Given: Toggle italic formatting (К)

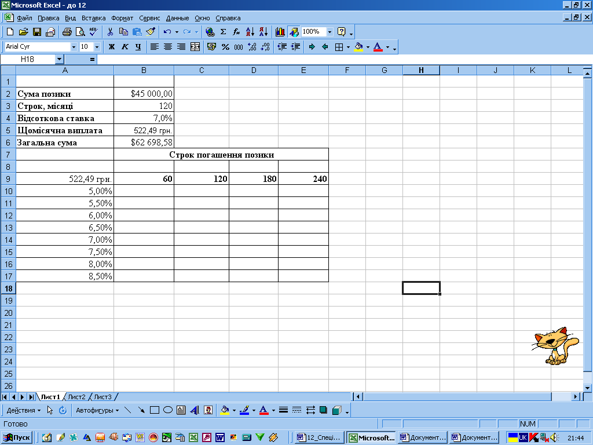Looking at the screenshot, I should 125,47.
